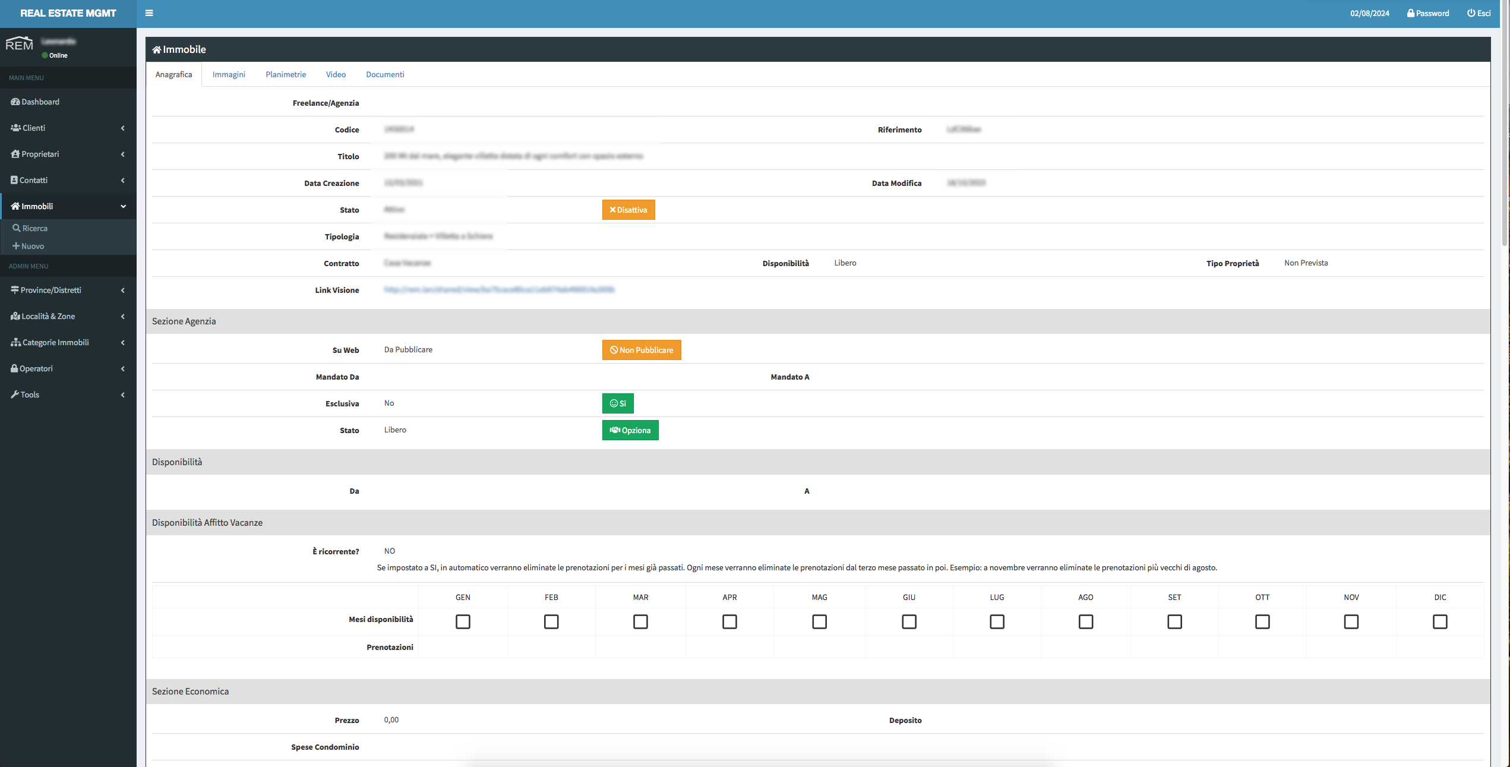Enable the DIC month availability checkbox
1510x767 pixels.
click(1439, 621)
